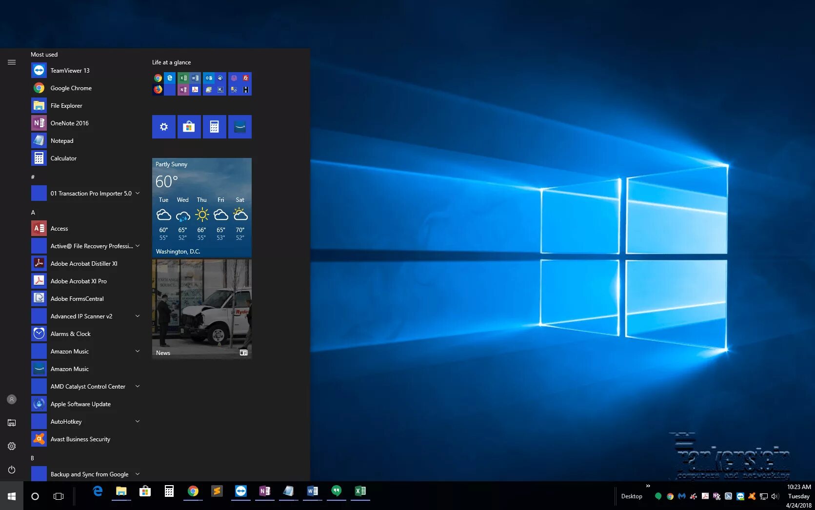Image resolution: width=815 pixels, height=510 pixels.
Task: Open Calculator in the Most used list
Action: coord(85,158)
